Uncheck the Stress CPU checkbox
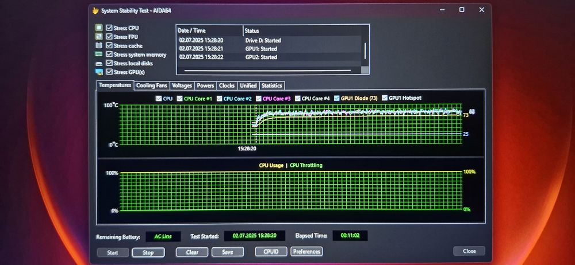This screenshot has height=265, width=575. 109,28
